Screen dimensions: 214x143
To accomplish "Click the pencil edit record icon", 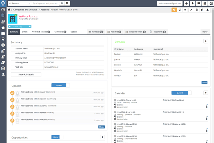I will click(x=192, y=10).
